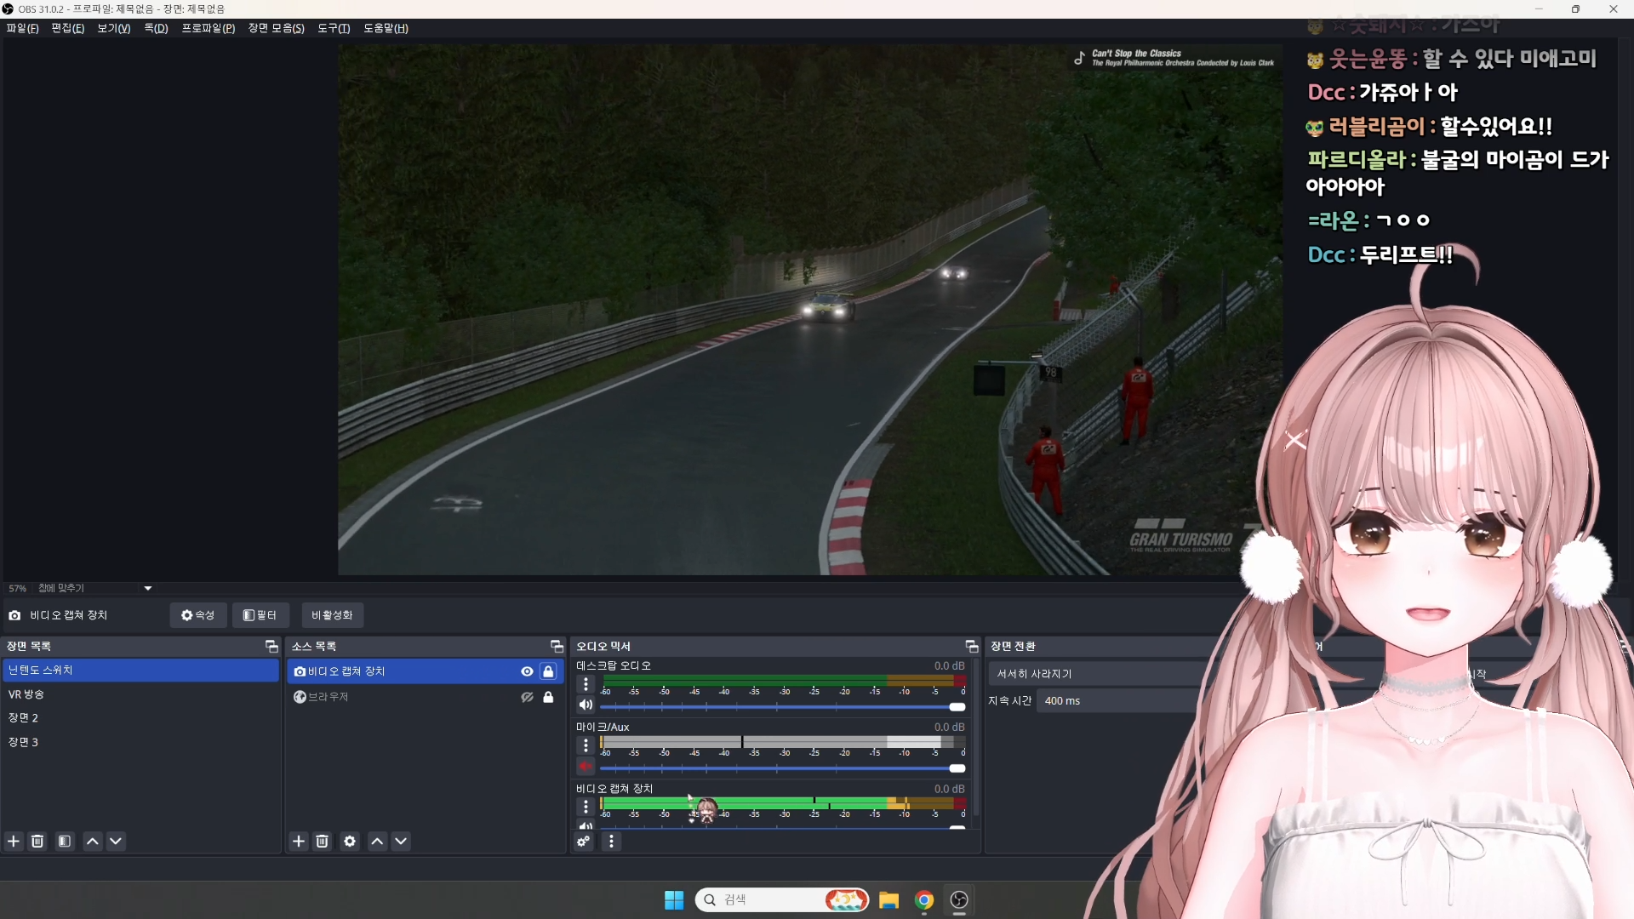The image size is (1634, 919).
Task: Add a new scene with plus icon
Action: point(14,841)
